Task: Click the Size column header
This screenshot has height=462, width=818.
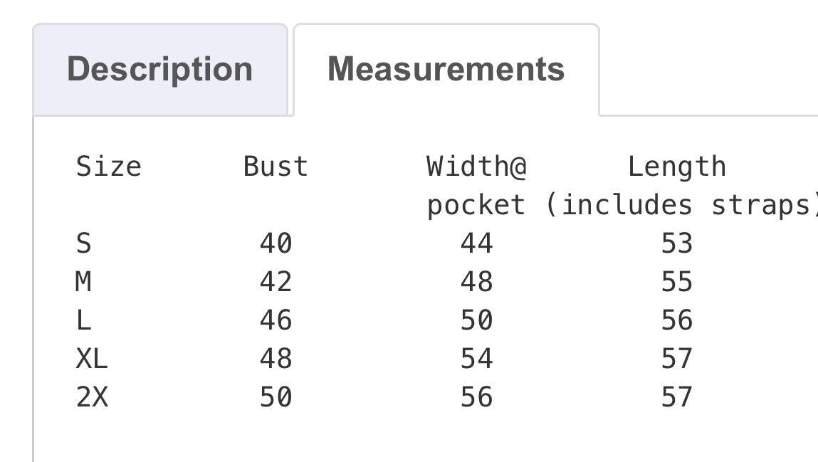Action: [108, 167]
